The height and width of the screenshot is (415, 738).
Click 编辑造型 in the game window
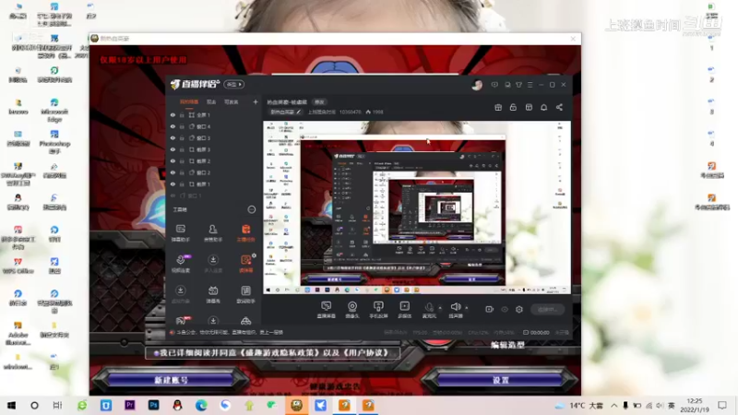pos(507,345)
